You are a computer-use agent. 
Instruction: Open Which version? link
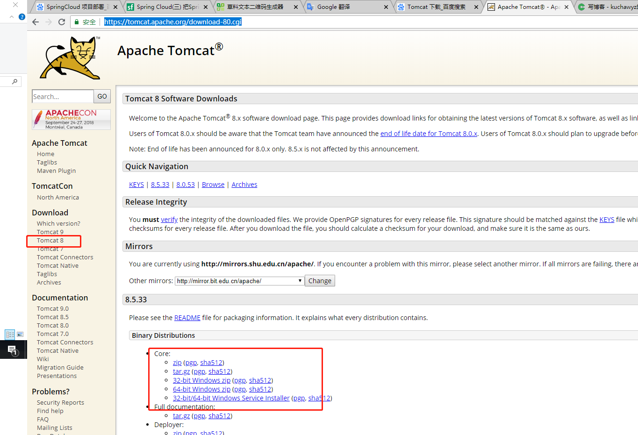click(x=58, y=224)
